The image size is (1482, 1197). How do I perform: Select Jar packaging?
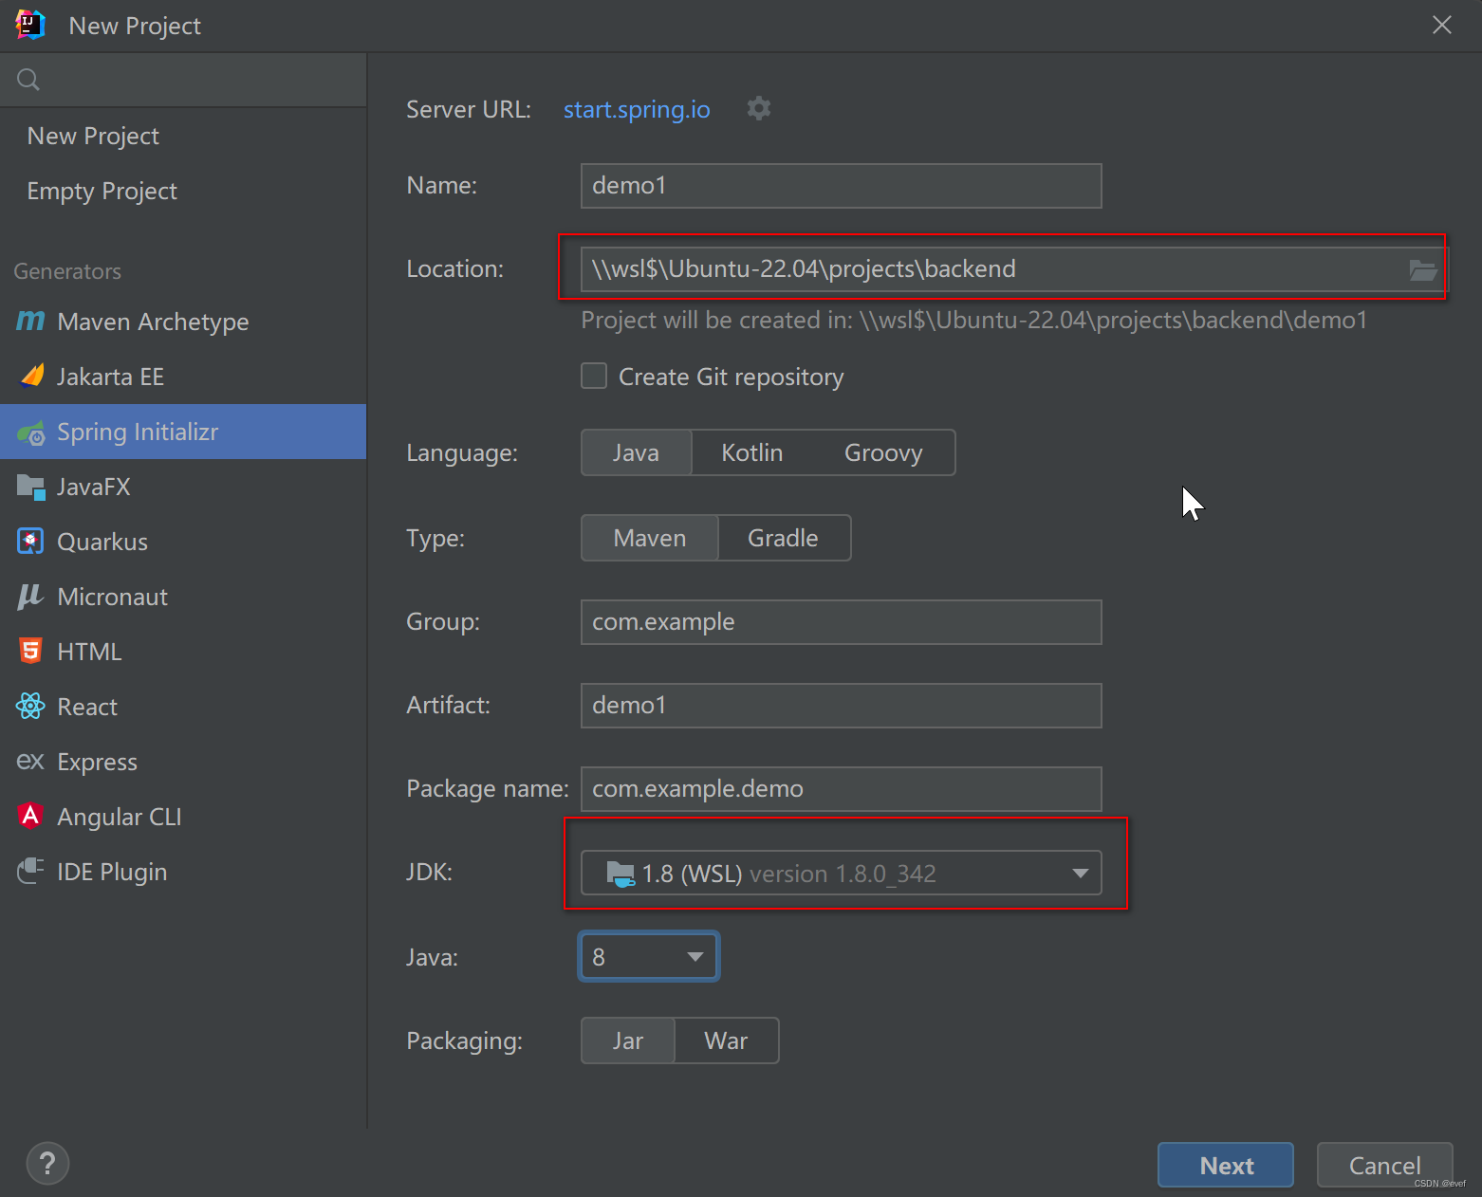[x=628, y=1040]
